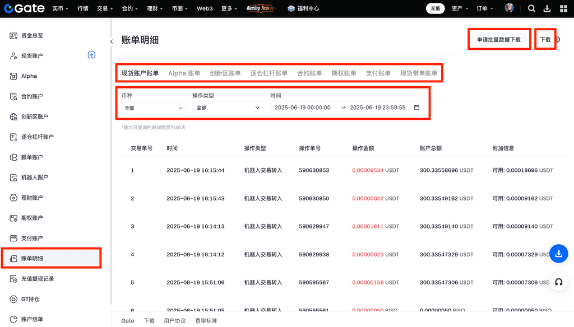Image resolution: width=574 pixels, height=327 pixels.
Task: Click the 费率标准 footer link
Action: [206, 321]
